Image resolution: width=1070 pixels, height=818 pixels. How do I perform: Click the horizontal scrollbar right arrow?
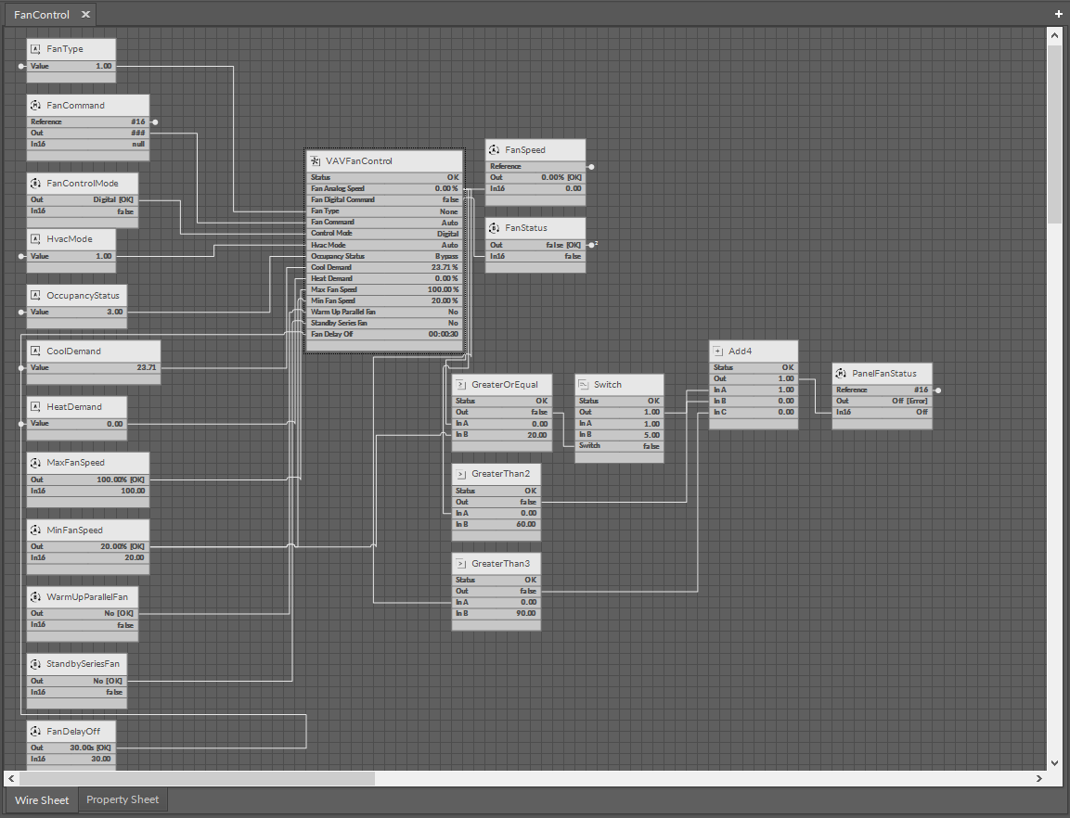point(1040,778)
